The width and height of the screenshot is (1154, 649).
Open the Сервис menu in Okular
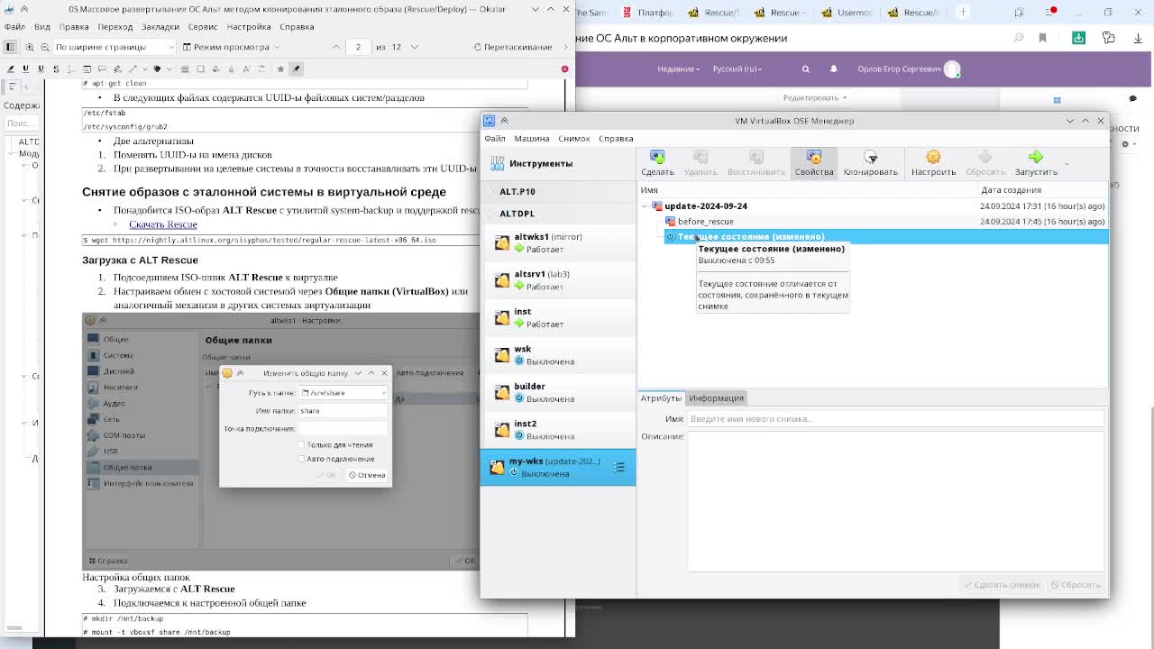203,27
